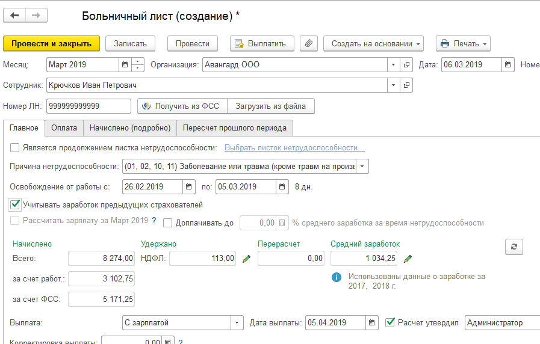Click the Номер ЛН input field

(88, 106)
